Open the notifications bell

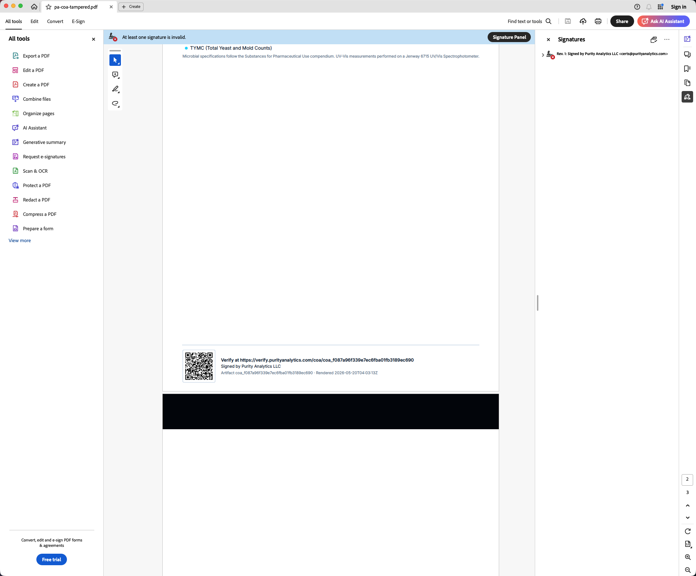pos(649,7)
